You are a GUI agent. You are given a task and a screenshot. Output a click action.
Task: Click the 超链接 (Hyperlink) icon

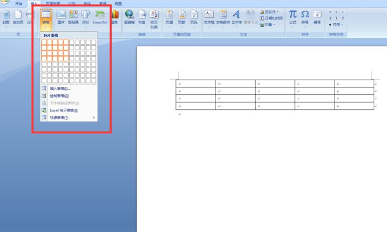pyautogui.click(x=129, y=17)
